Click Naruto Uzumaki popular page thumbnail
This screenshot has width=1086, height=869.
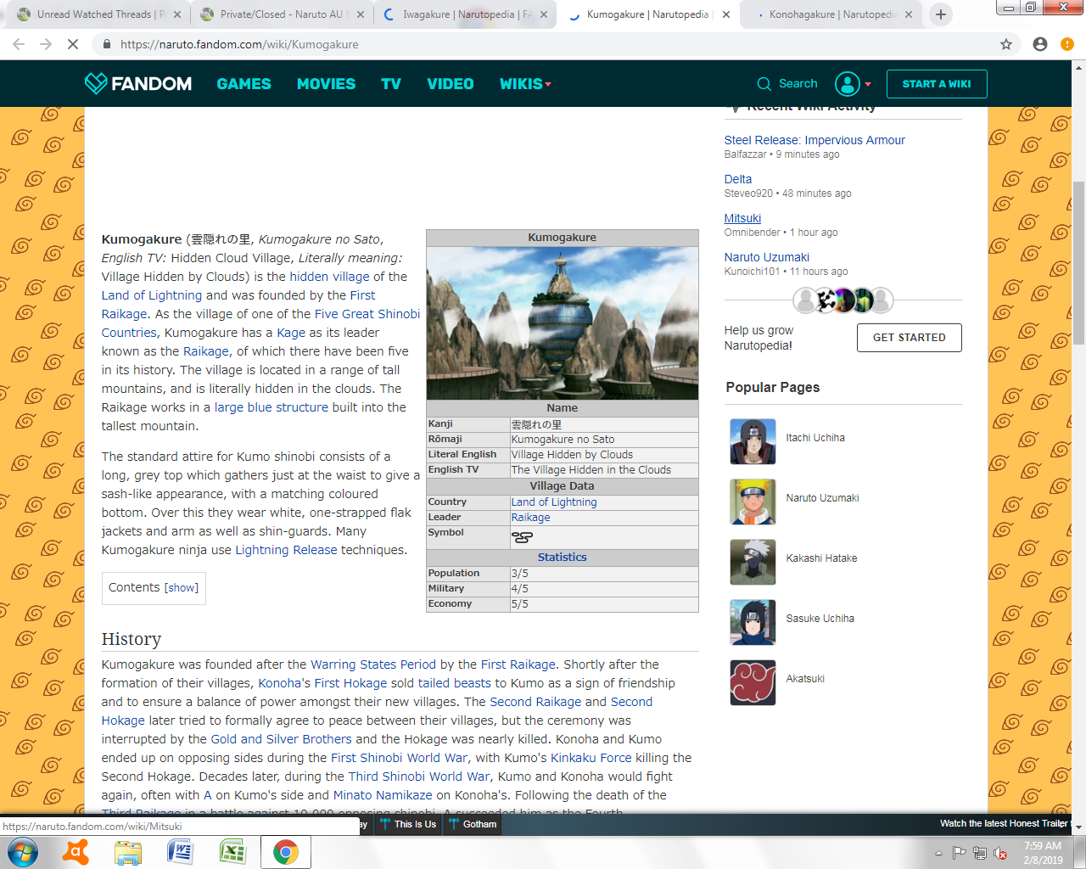[753, 502]
